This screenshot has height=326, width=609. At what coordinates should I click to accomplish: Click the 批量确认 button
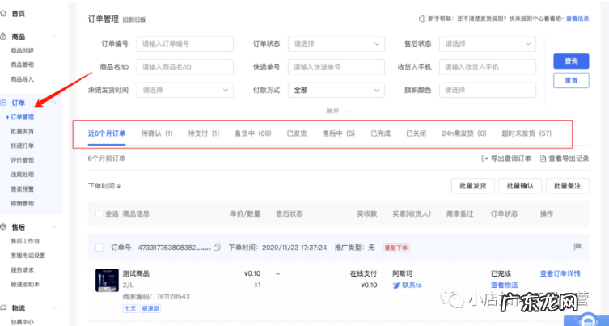coord(520,186)
